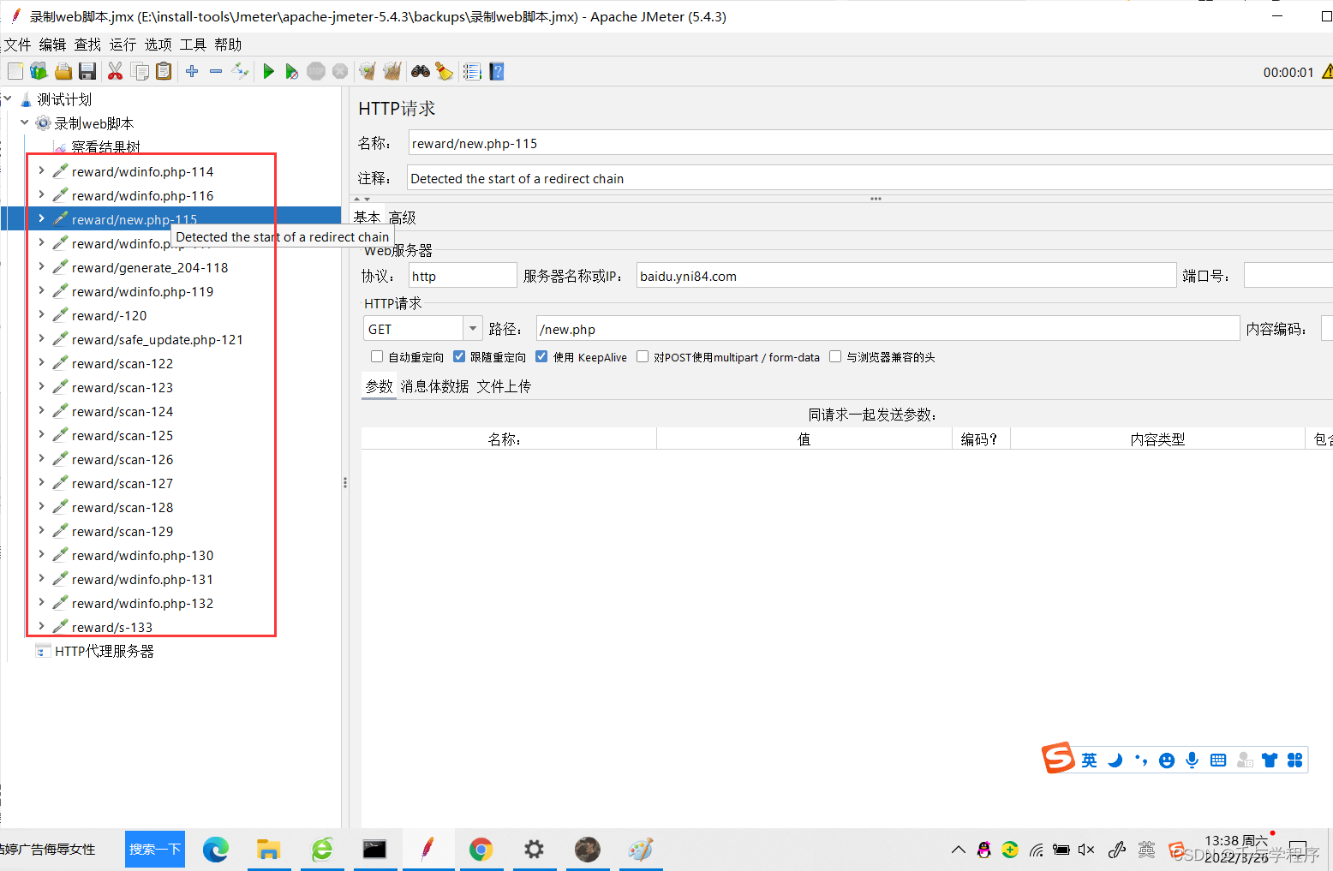
Task: Select the HTTP代理服务器 tree item
Action: click(x=104, y=651)
